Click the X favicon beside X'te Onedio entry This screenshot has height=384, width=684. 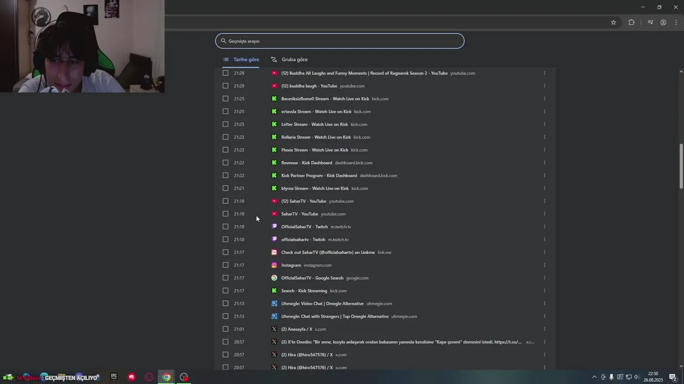(x=274, y=342)
